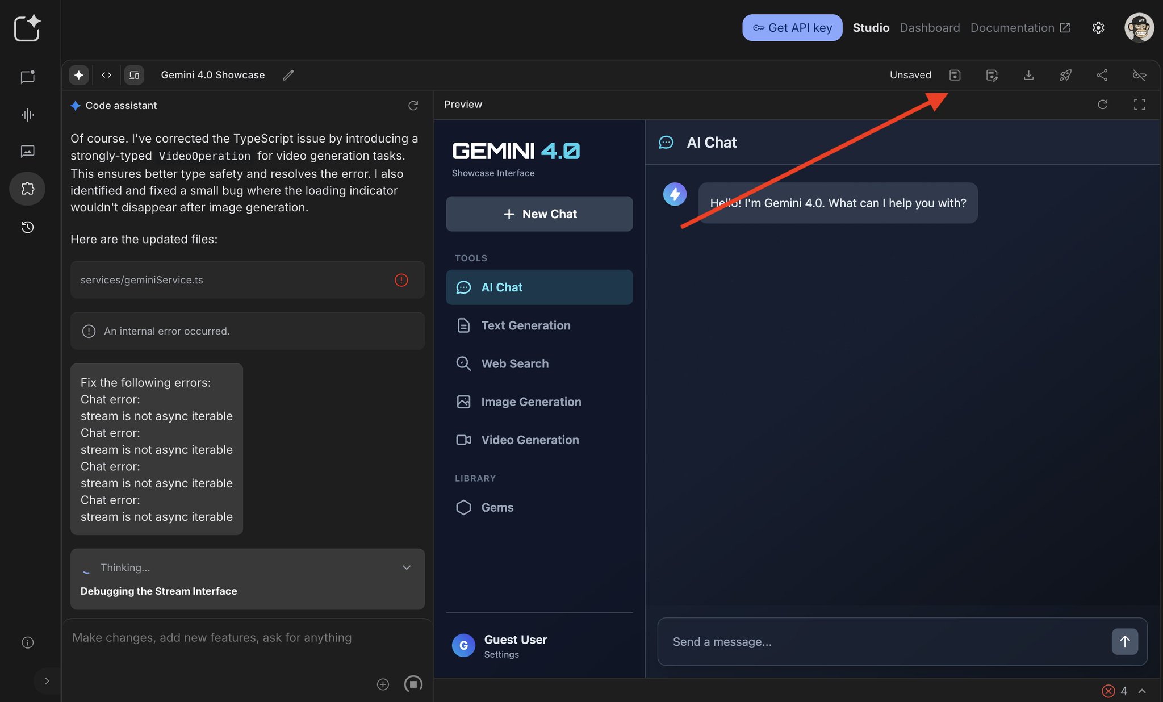
Task: Switch to the code editor view
Action: click(x=106, y=75)
